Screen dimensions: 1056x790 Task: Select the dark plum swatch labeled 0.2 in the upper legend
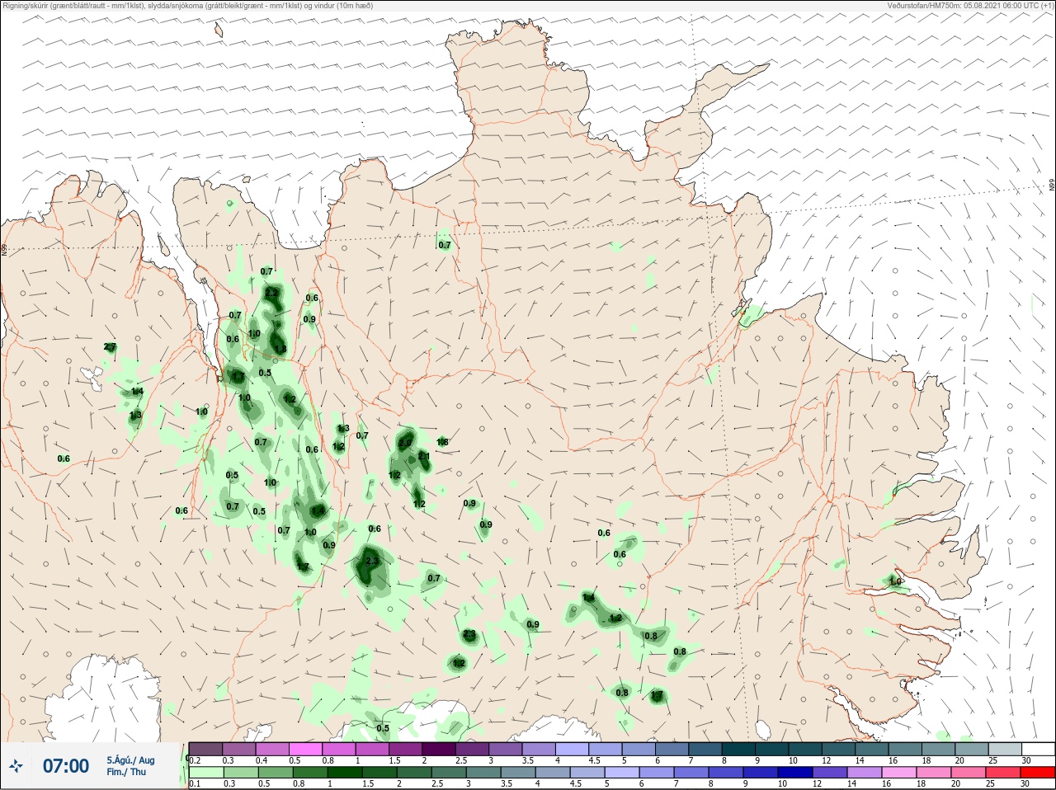point(205,749)
